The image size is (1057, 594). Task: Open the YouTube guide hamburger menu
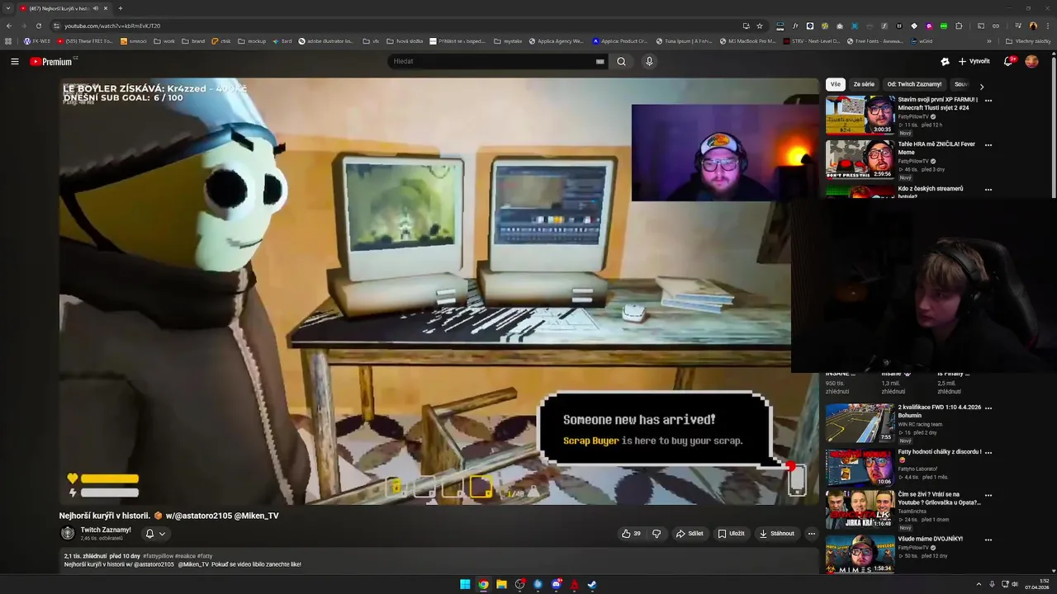pos(14,61)
